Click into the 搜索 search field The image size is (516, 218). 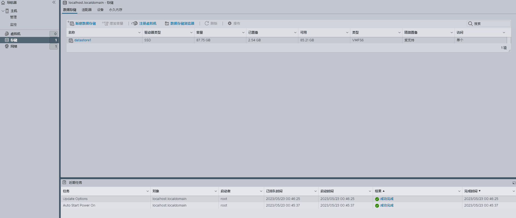489,24
